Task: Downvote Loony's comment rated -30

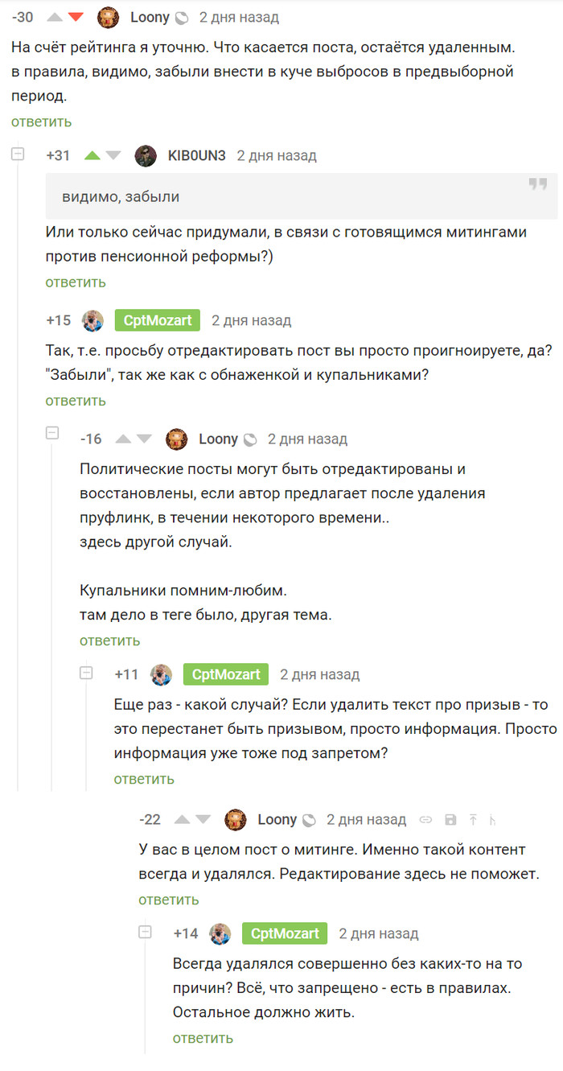Action: [x=76, y=17]
